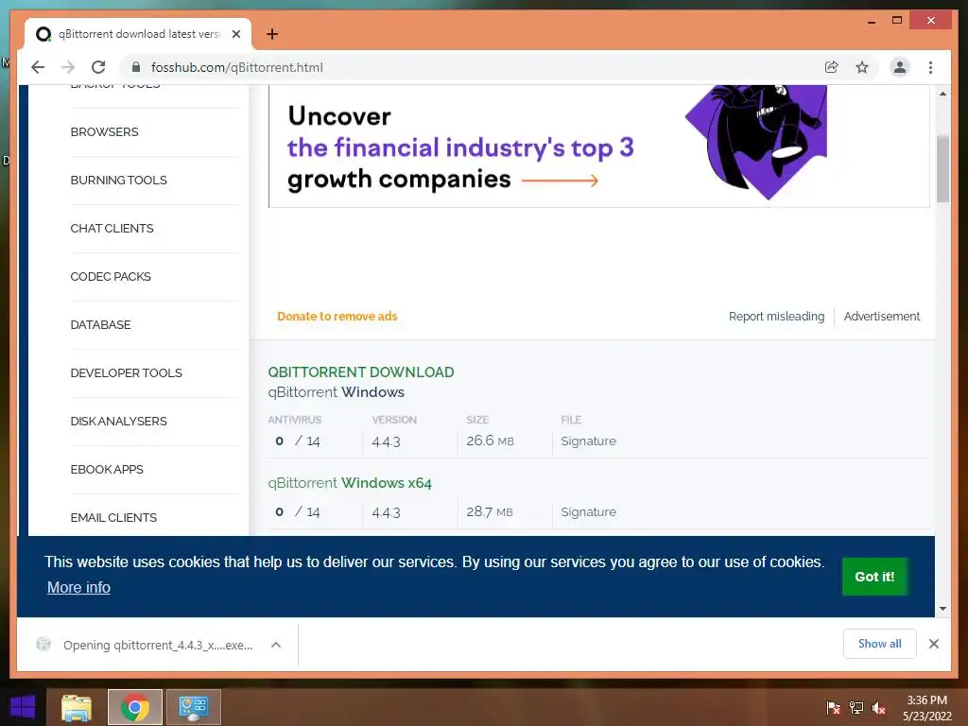Share this page icon in address bar

[x=832, y=67]
